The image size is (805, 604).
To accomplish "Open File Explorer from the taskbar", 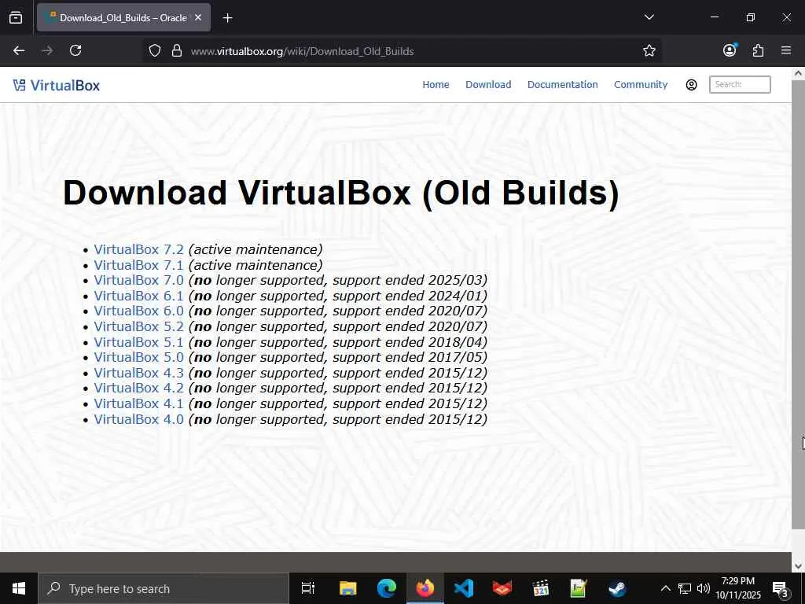I will pos(347,588).
